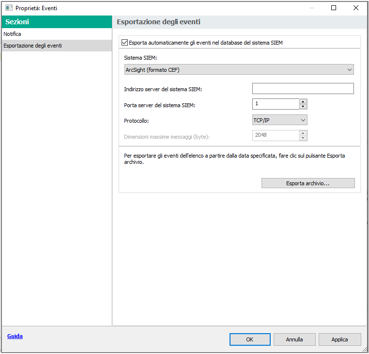Click the SIEM server address field
The image size is (369, 354).
(x=303, y=88)
